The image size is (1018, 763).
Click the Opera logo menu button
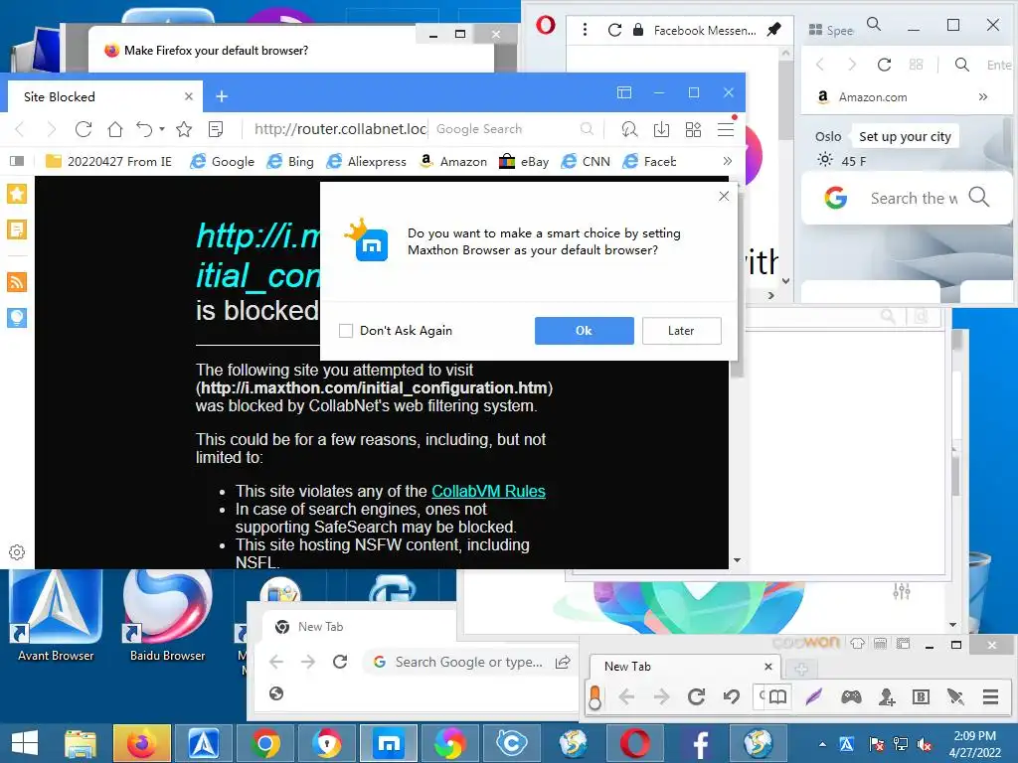tap(546, 26)
